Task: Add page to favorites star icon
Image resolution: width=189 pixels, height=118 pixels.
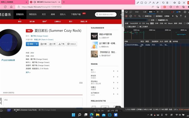Action: [x=157, y=7]
